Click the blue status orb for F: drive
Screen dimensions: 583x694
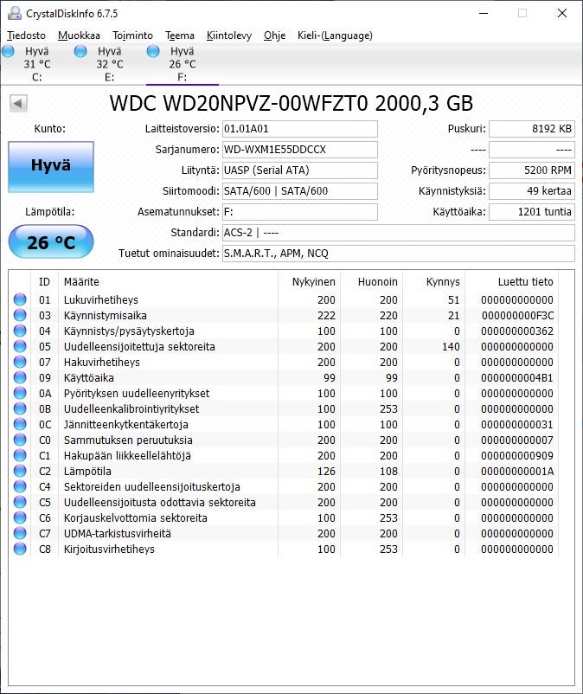point(153,51)
